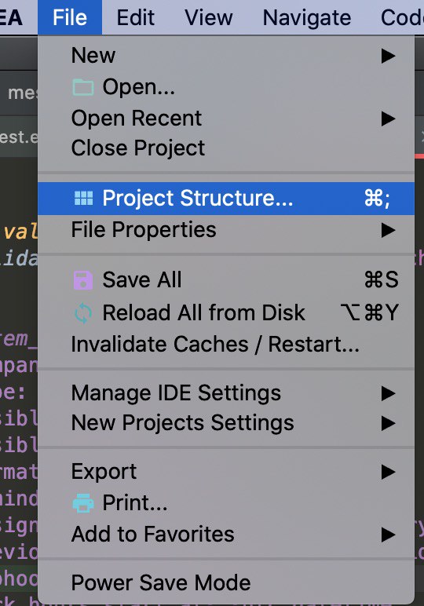Click the Project Structure grid icon
Image resolution: width=424 pixels, height=606 pixels.
(x=83, y=199)
